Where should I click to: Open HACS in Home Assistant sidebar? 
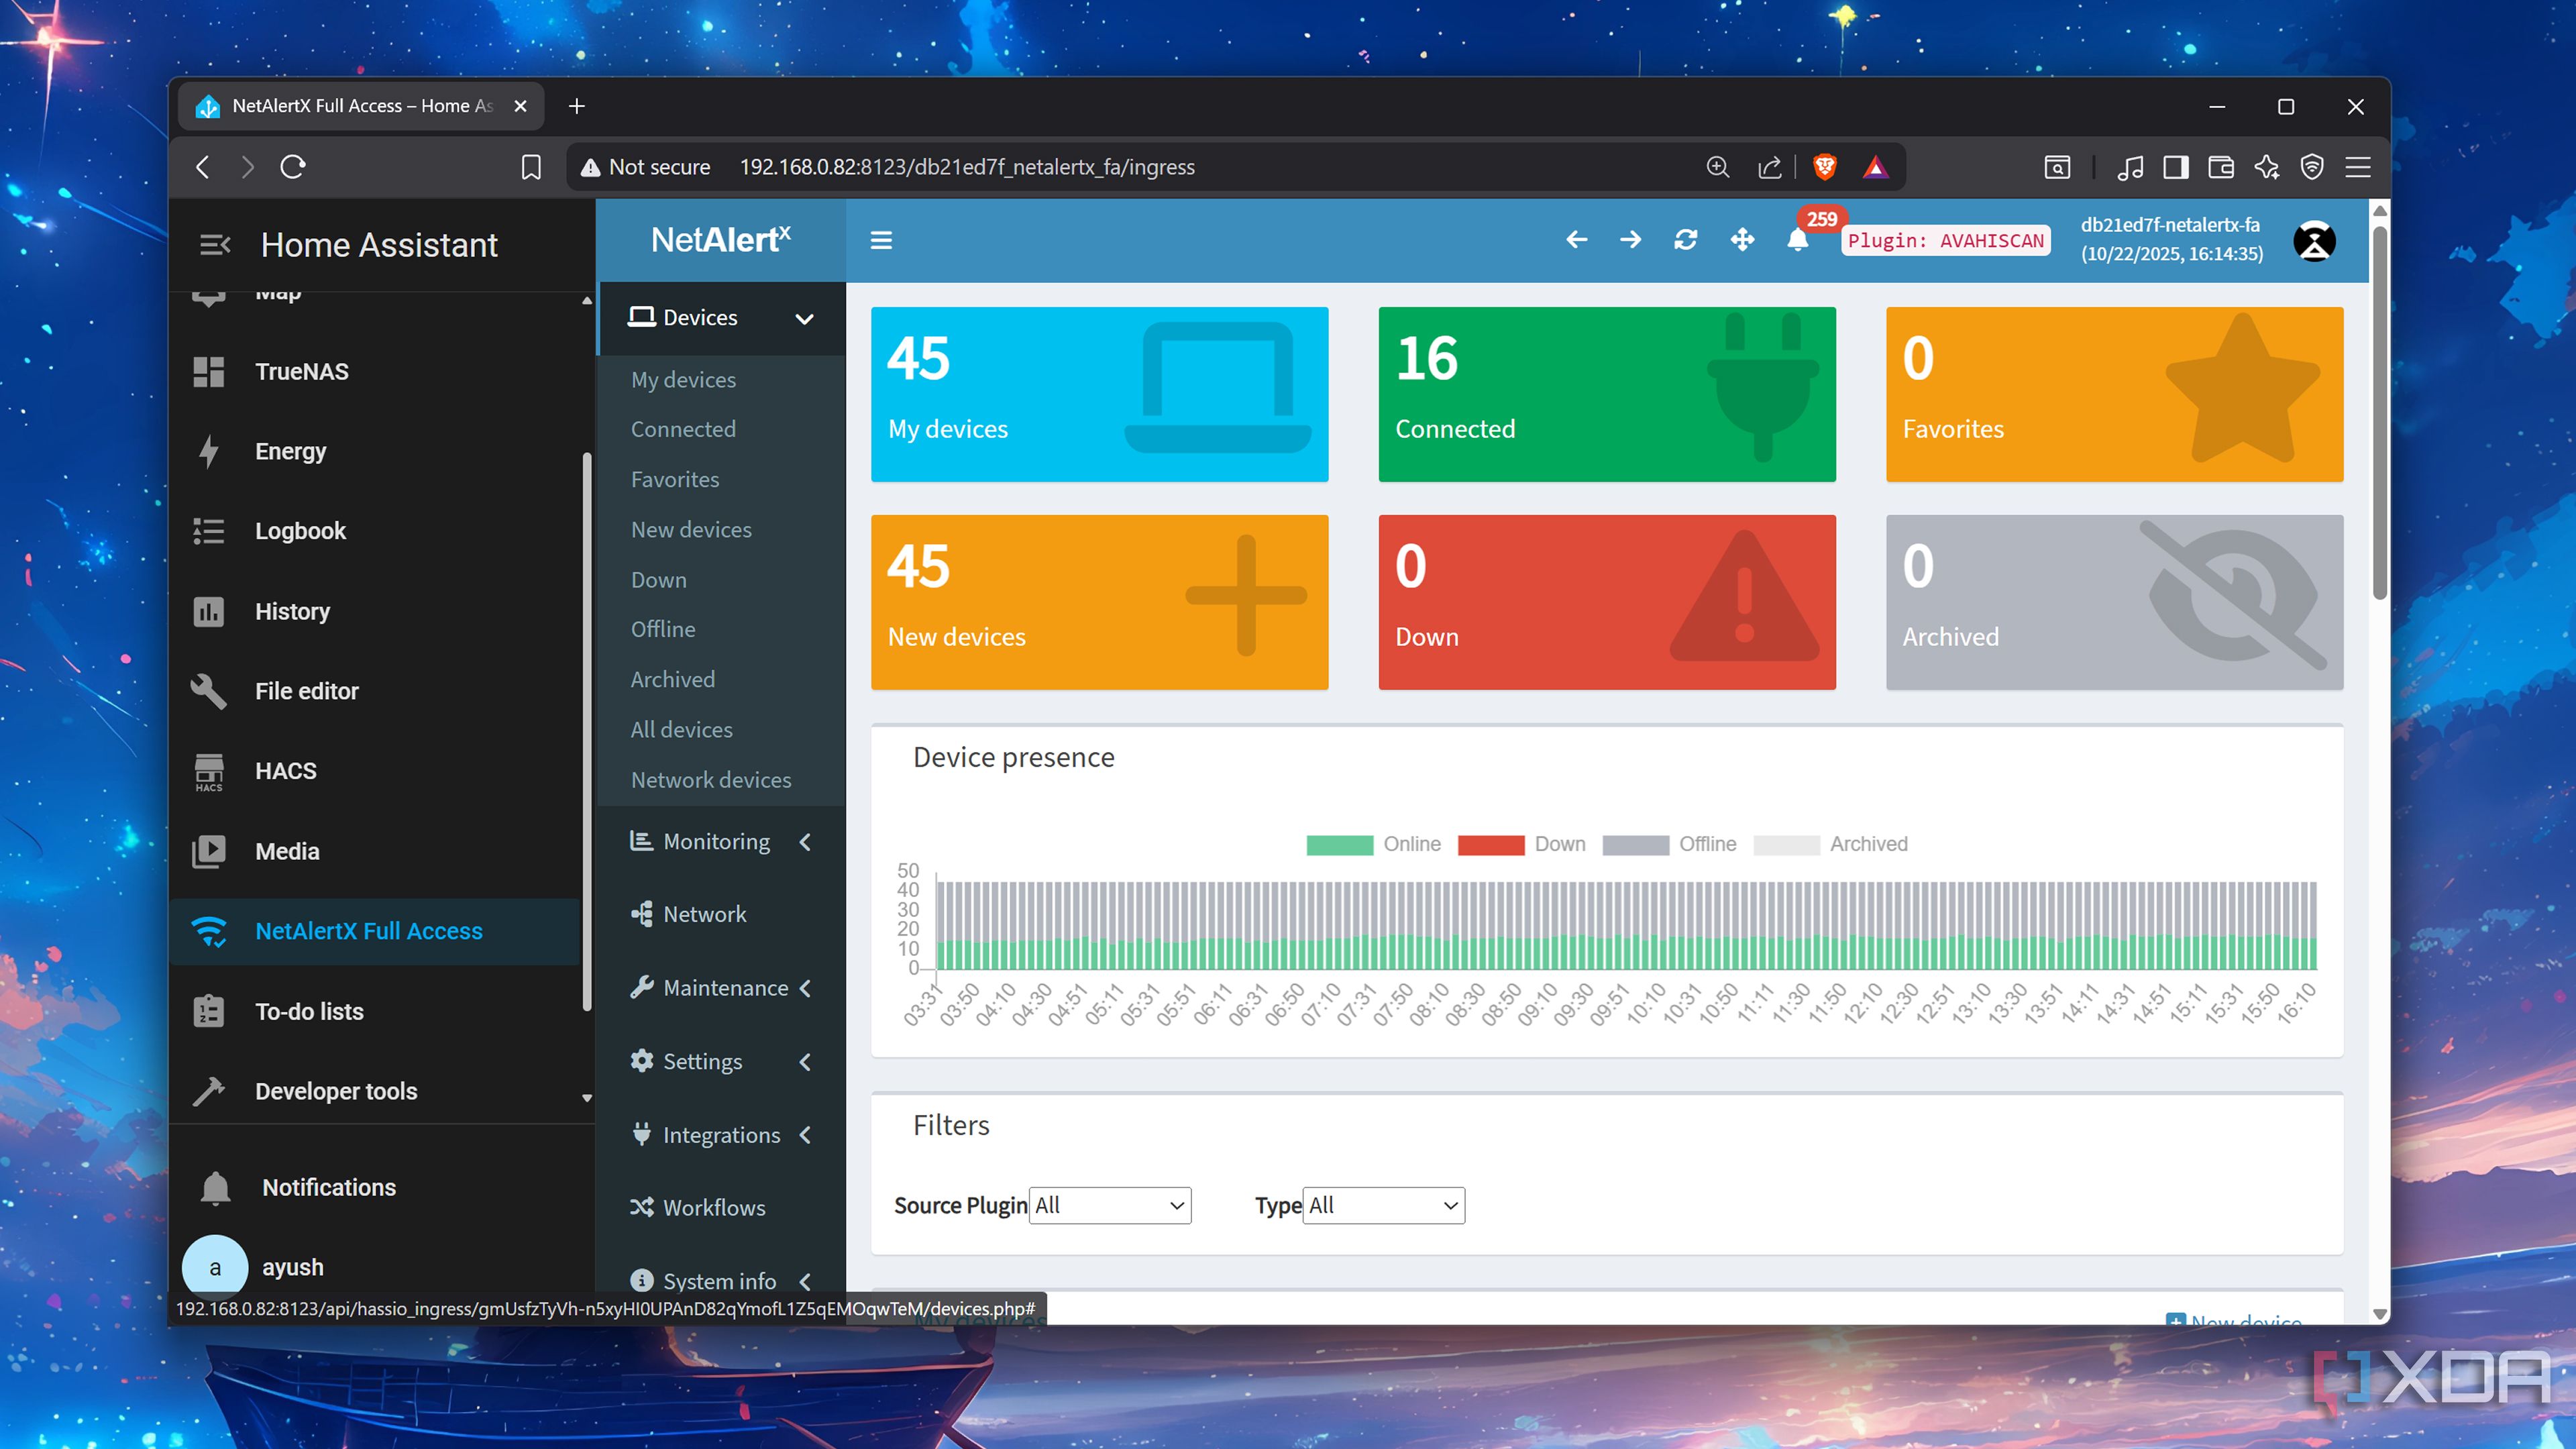coord(285,771)
